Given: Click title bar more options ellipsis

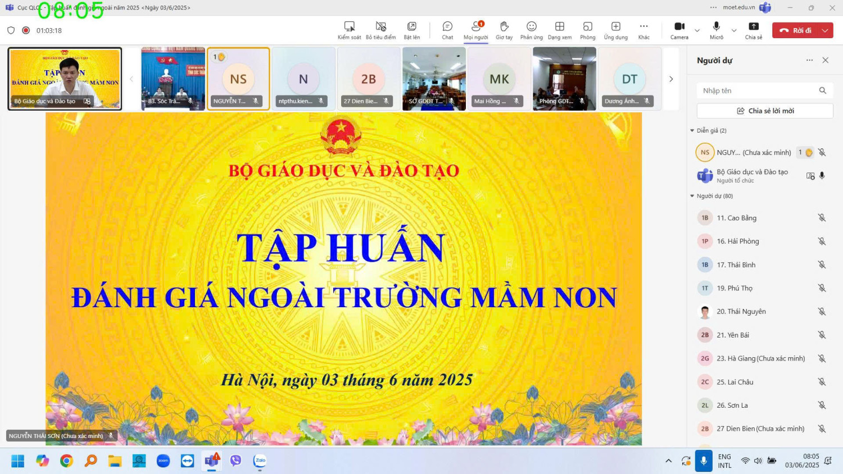Looking at the screenshot, I should [713, 7].
